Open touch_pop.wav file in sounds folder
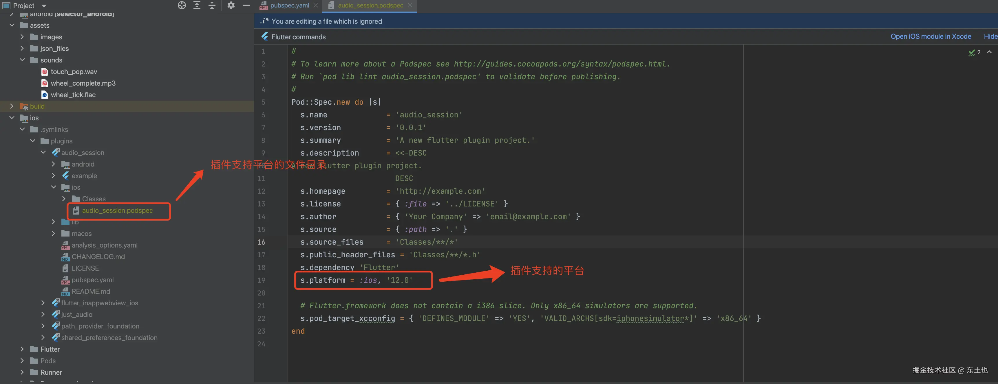 [74, 71]
